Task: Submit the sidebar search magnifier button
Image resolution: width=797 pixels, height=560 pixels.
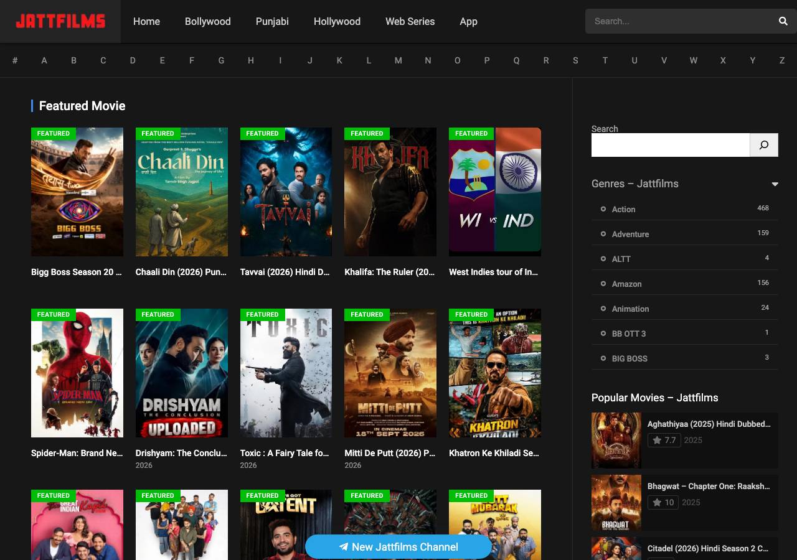Action: coord(764,145)
